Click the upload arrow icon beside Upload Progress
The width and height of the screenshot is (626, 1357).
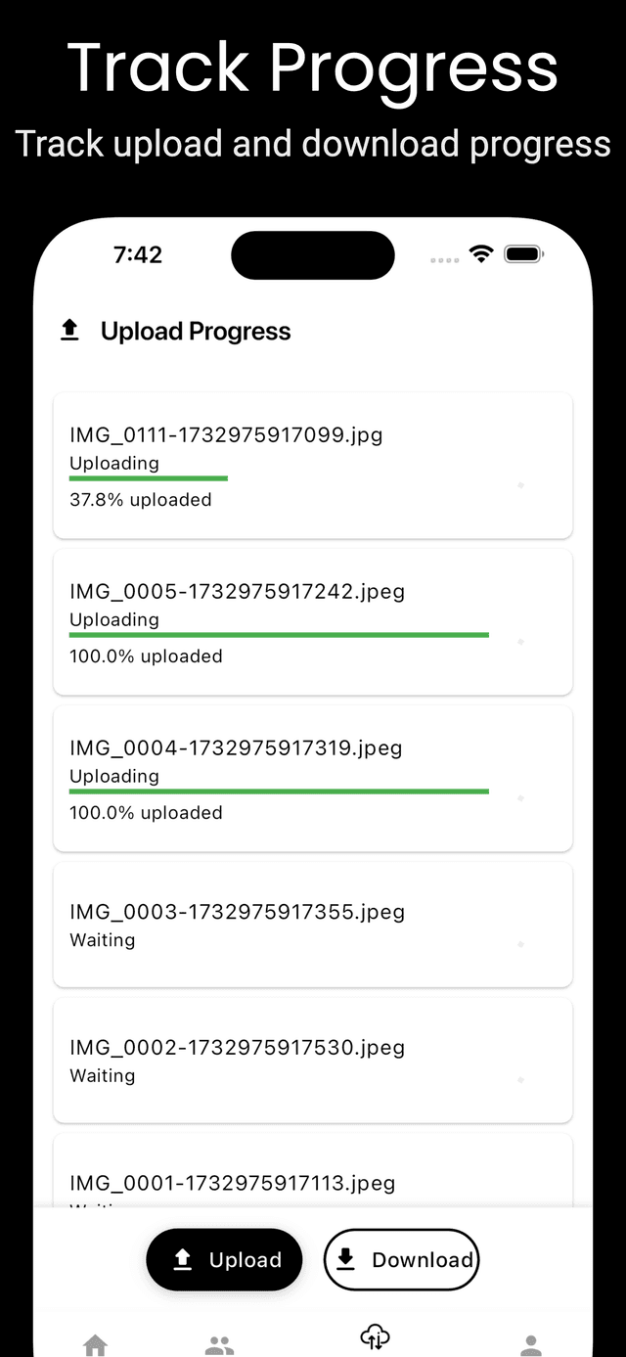pos(69,332)
